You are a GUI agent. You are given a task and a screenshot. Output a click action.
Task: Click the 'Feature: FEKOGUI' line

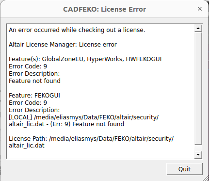pos(34,96)
